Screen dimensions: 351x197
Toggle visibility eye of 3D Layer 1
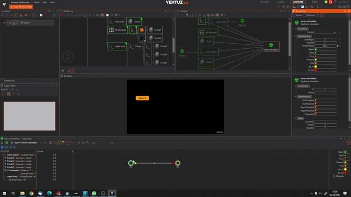tap(4, 22)
